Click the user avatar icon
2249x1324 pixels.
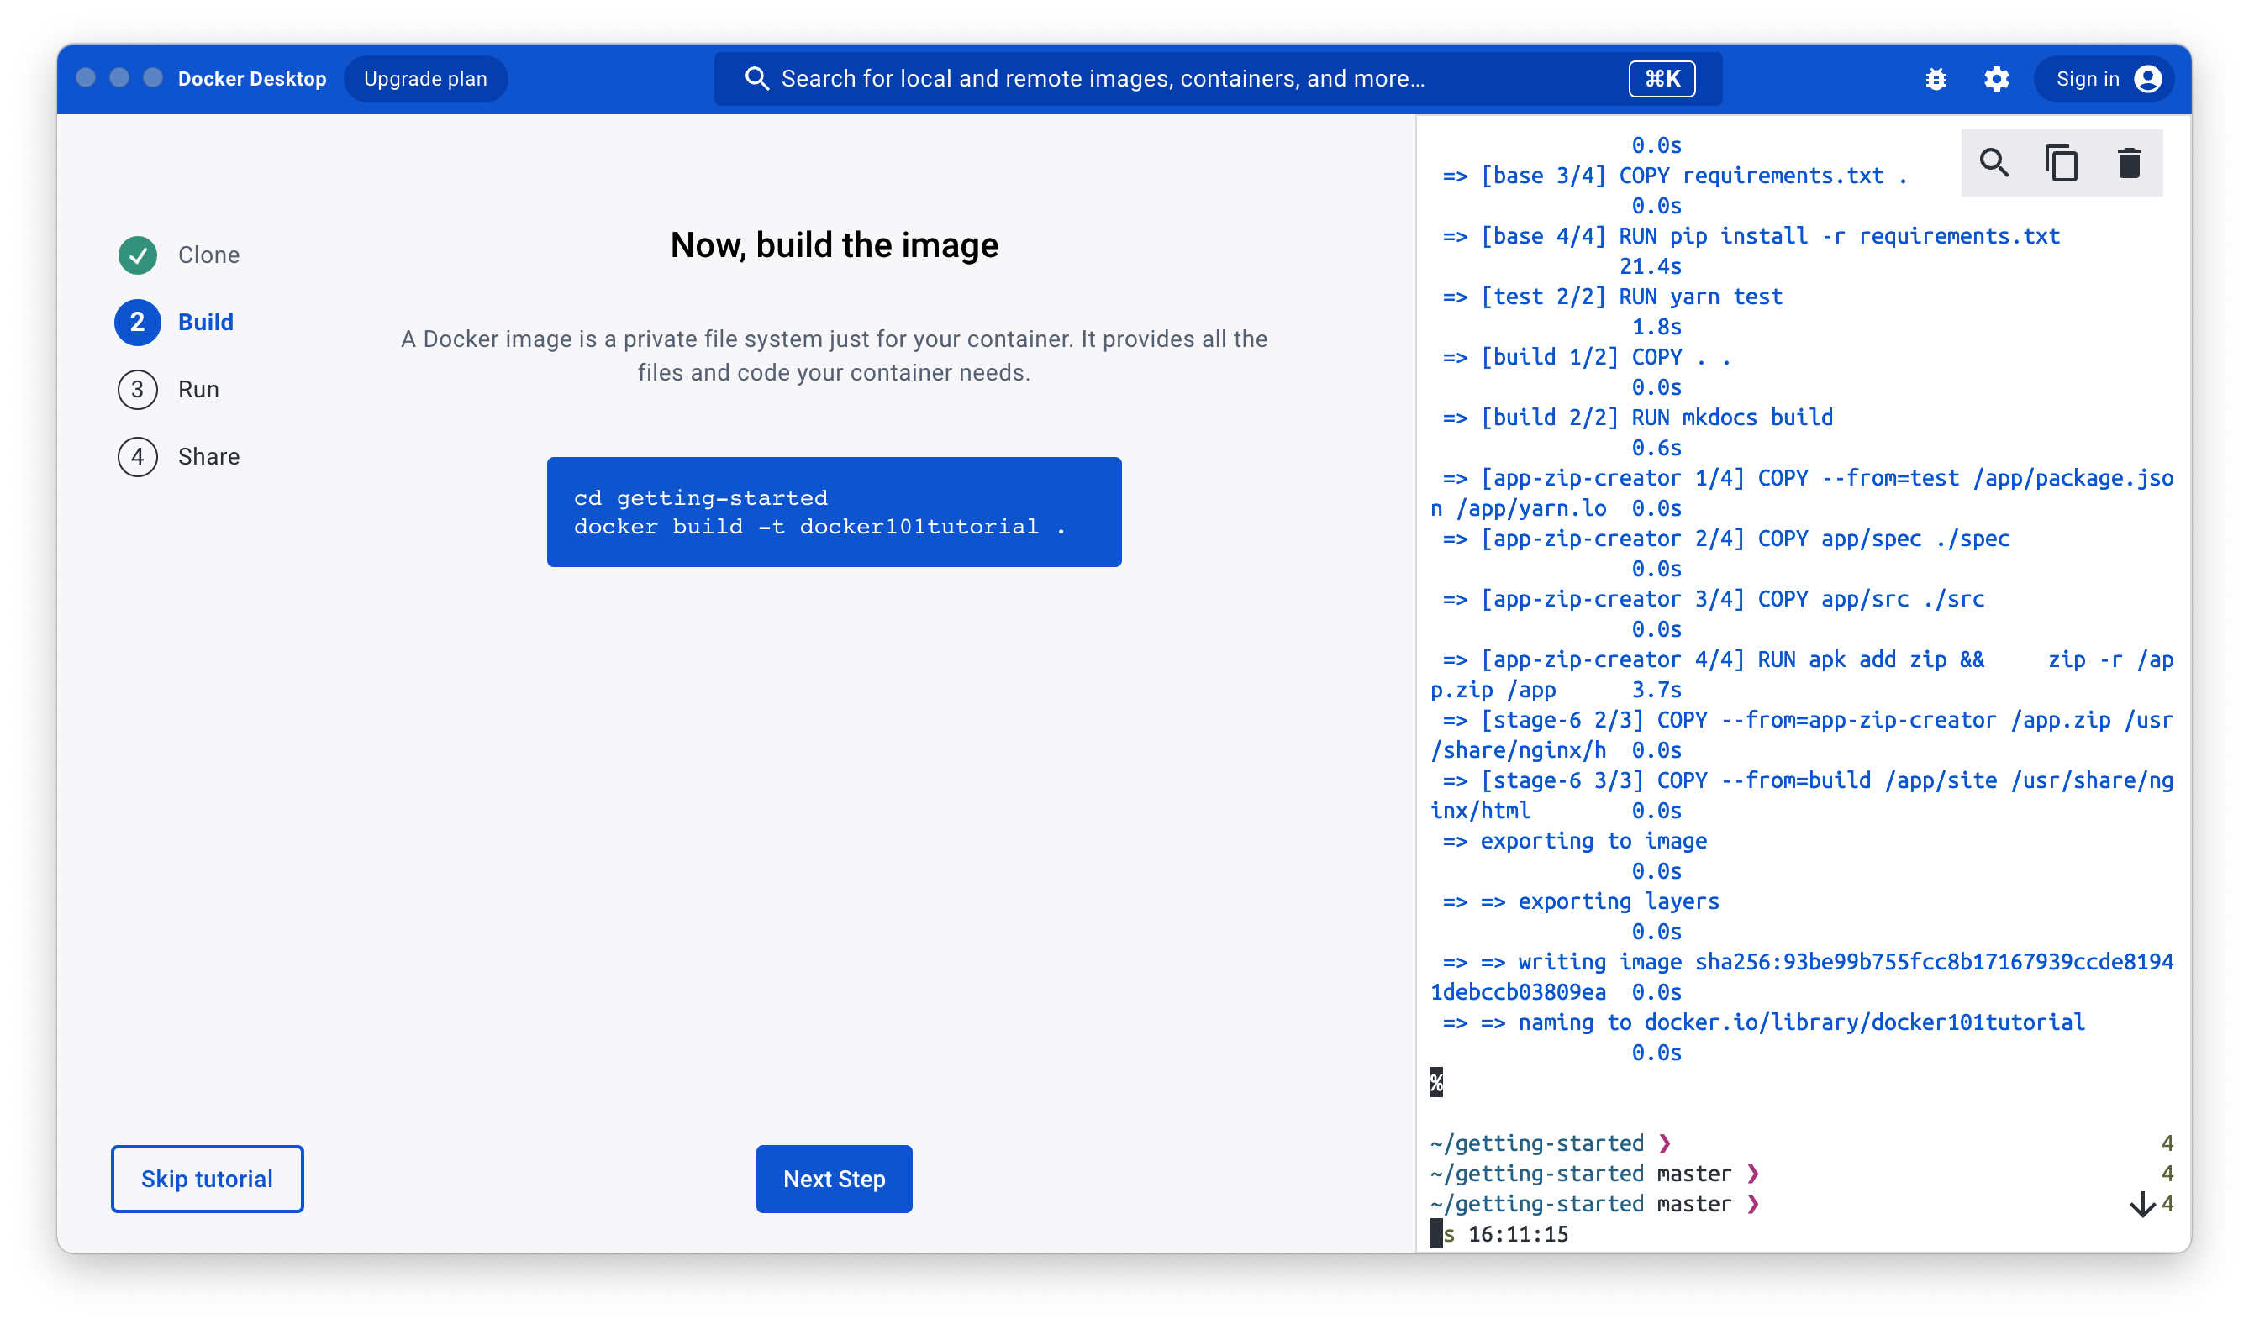[x=2148, y=80]
